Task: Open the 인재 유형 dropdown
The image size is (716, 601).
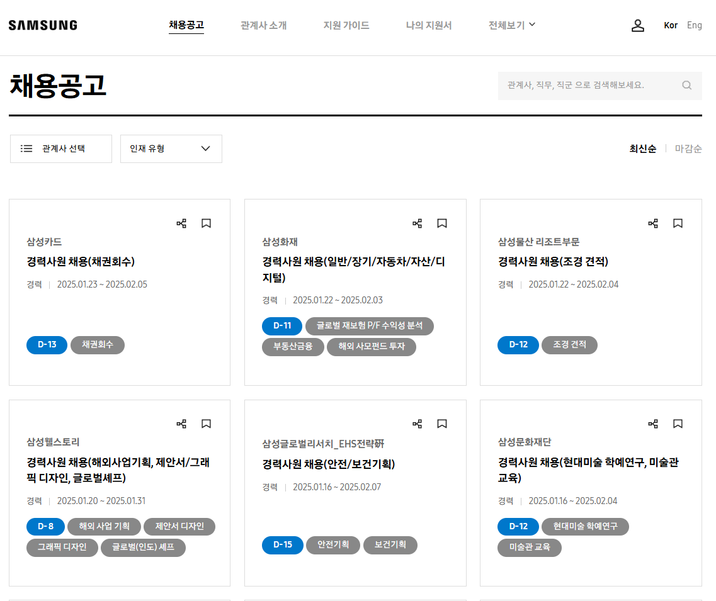Action: coord(171,149)
